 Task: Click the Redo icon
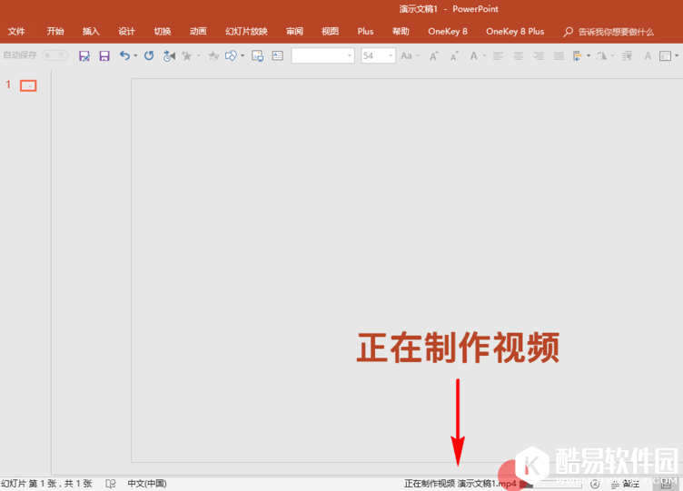[149, 55]
